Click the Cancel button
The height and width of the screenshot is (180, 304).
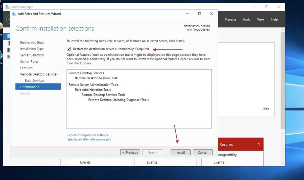(x=202, y=152)
